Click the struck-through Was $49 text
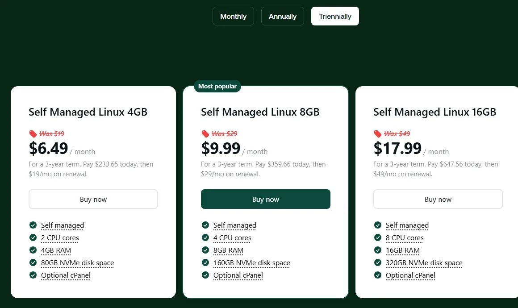The image size is (518, 308). pyautogui.click(x=397, y=134)
